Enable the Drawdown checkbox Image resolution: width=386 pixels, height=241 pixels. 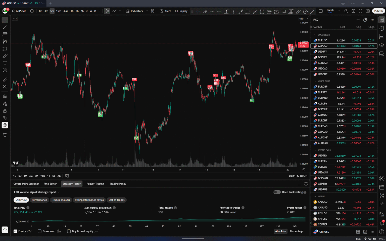pyautogui.click(x=39, y=231)
